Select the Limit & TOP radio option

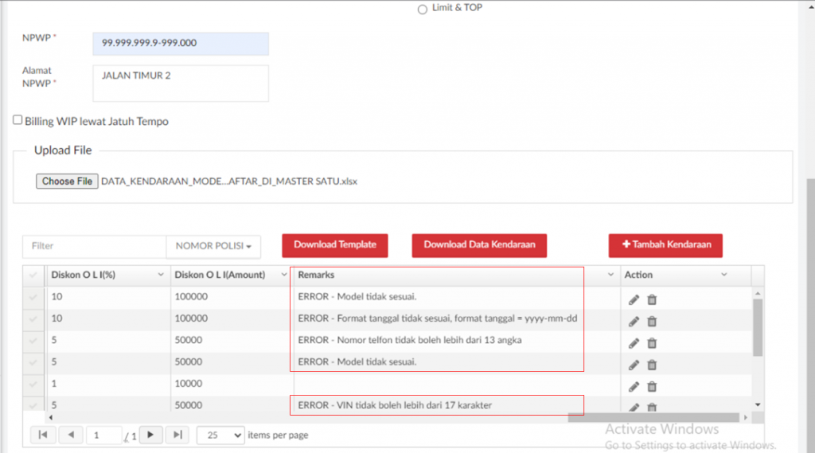pos(423,10)
